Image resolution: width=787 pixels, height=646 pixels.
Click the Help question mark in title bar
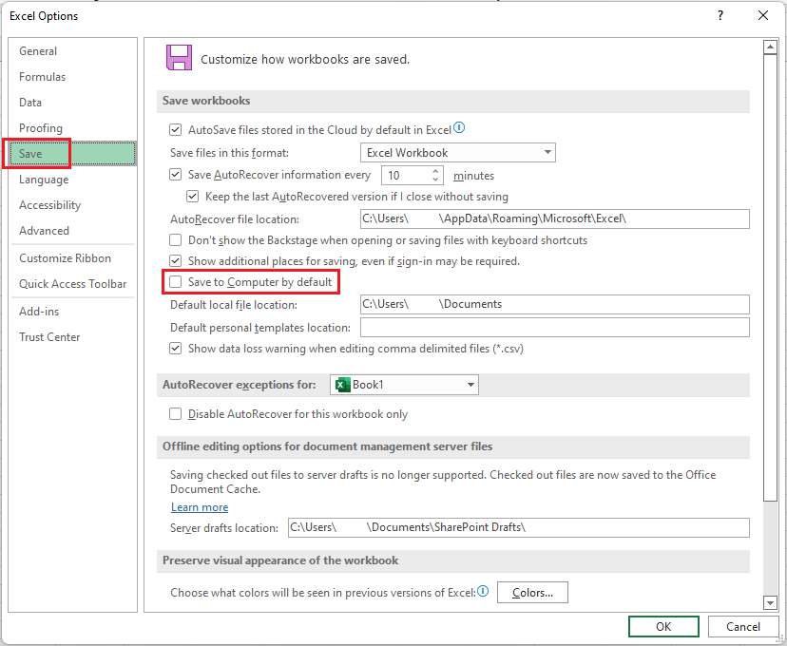pyautogui.click(x=720, y=15)
